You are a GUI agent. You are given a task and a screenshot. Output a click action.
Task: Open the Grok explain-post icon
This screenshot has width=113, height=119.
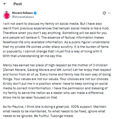104,13
